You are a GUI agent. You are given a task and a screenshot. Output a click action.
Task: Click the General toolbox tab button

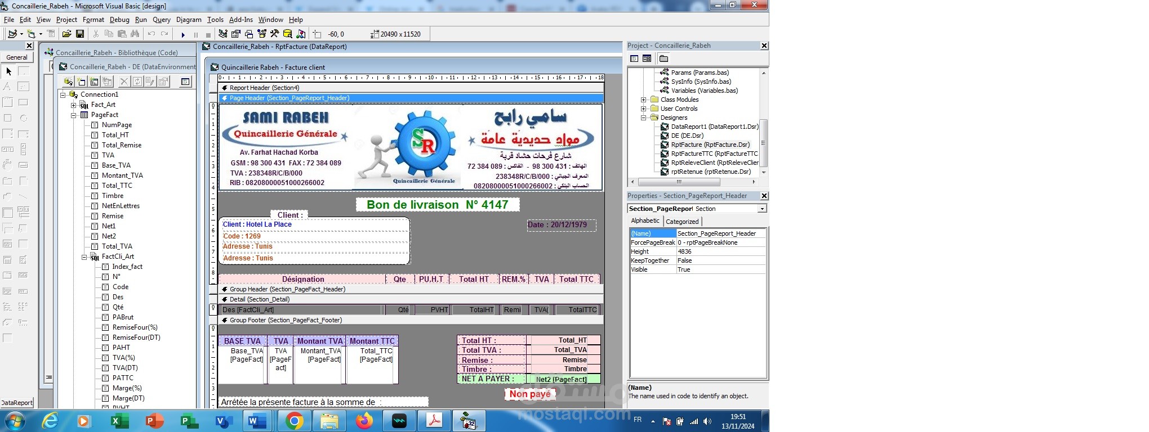click(17, 57)
